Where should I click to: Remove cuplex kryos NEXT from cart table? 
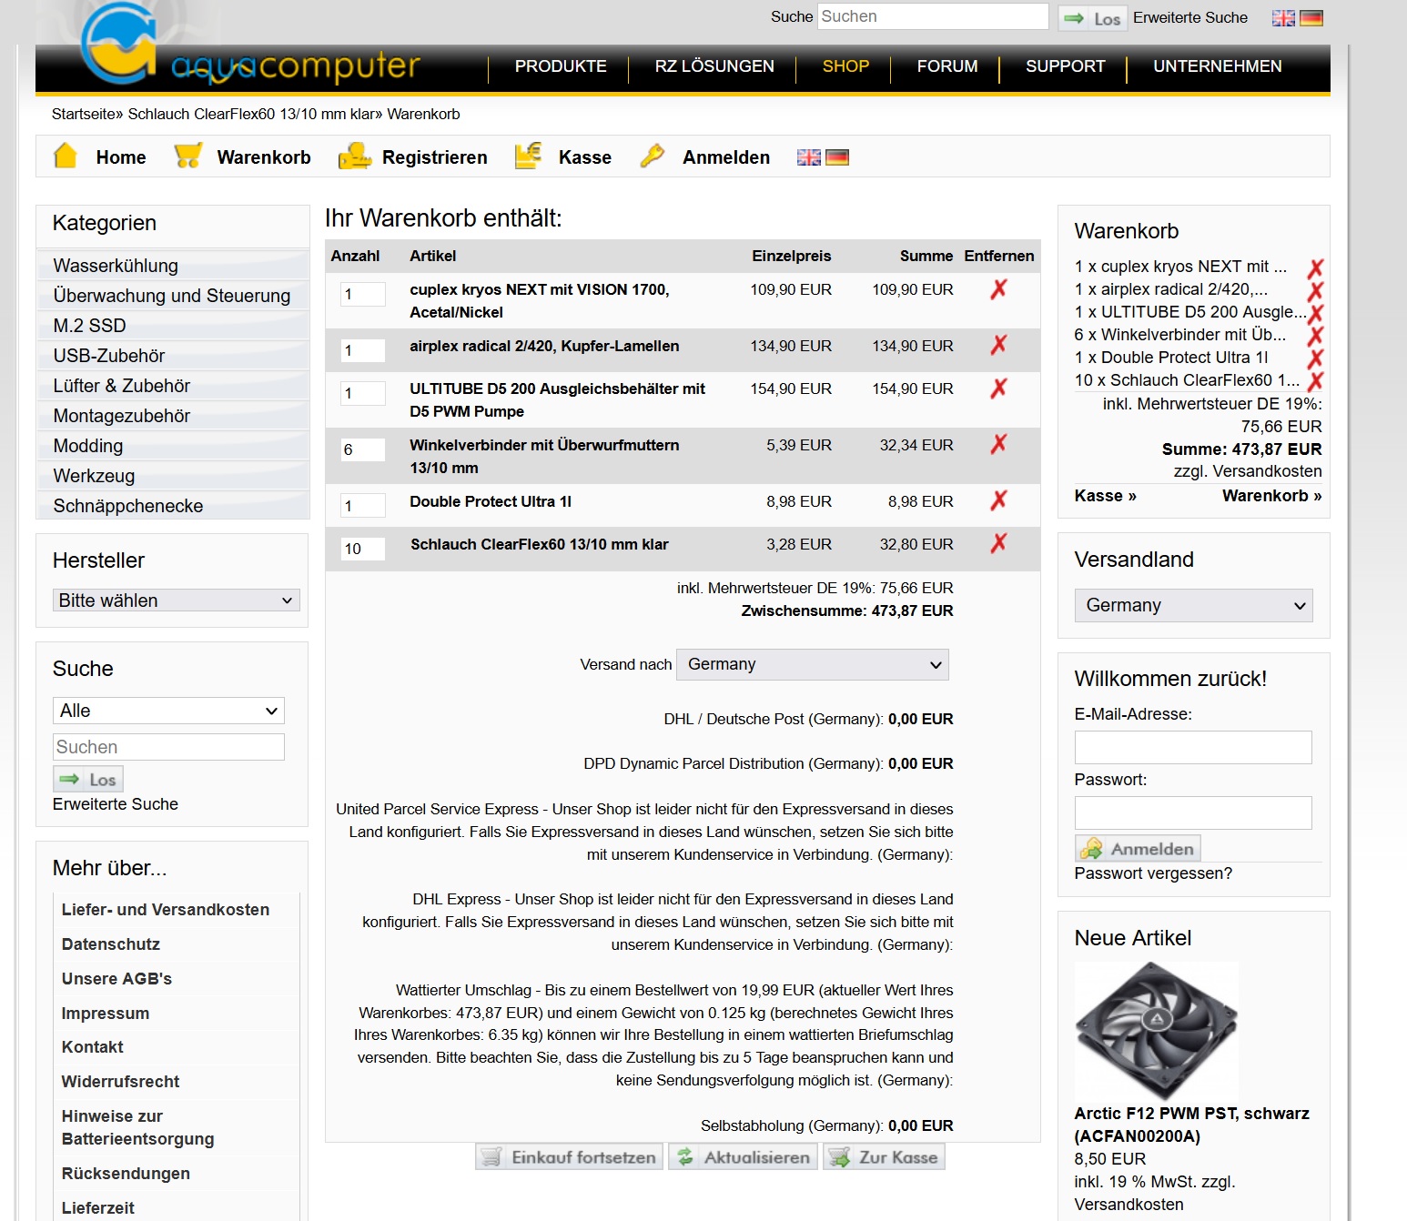(998, 289)
